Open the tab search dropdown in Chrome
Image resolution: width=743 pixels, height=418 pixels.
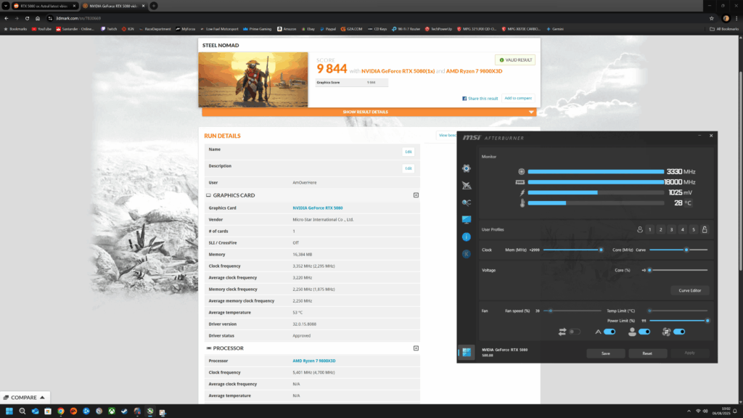click(6, 6)
